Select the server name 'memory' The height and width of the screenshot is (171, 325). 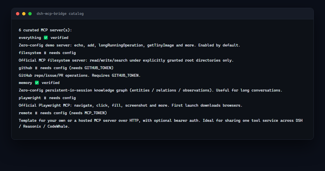tap(25, 83)
